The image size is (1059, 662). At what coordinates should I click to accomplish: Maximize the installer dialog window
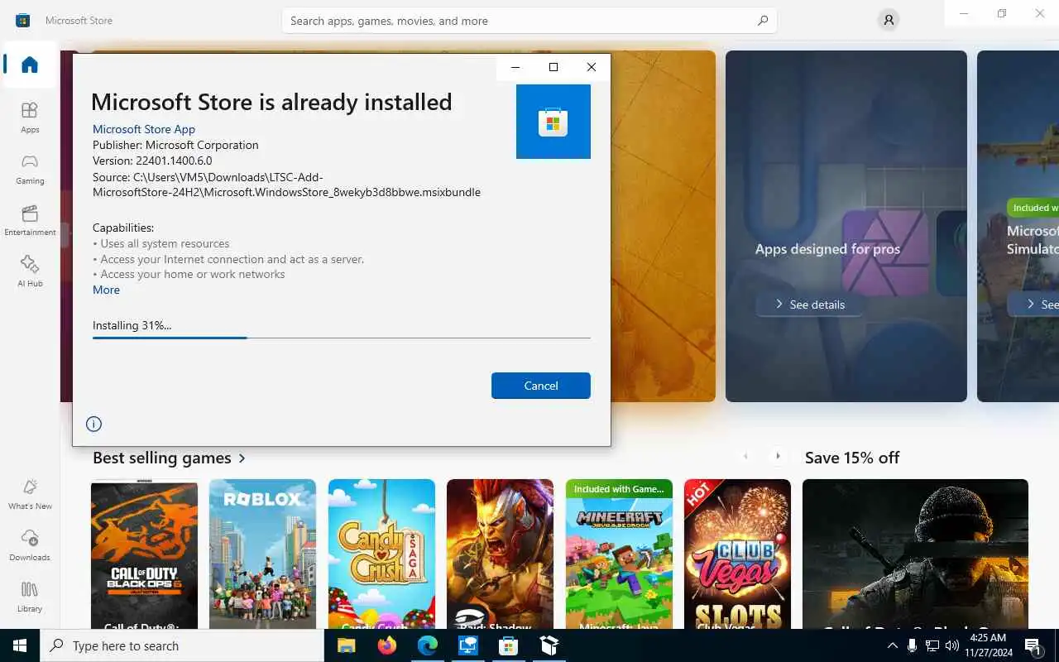click(x=553, y=67)
